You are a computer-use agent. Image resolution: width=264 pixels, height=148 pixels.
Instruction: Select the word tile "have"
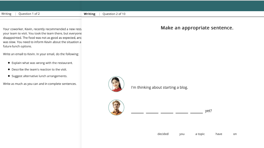click(x=219, y=134)
